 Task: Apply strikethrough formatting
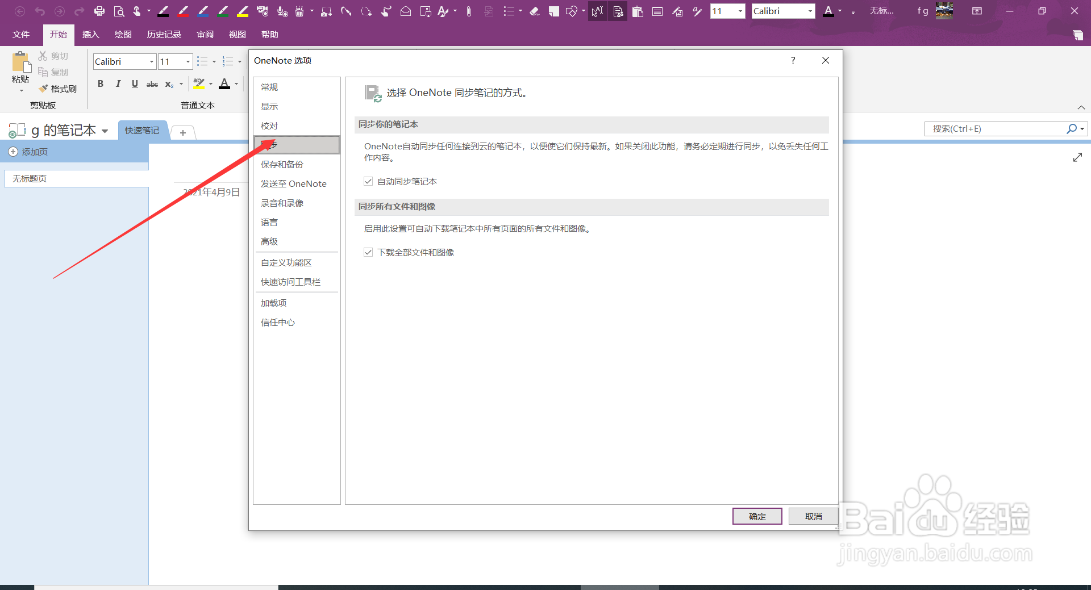152,84
